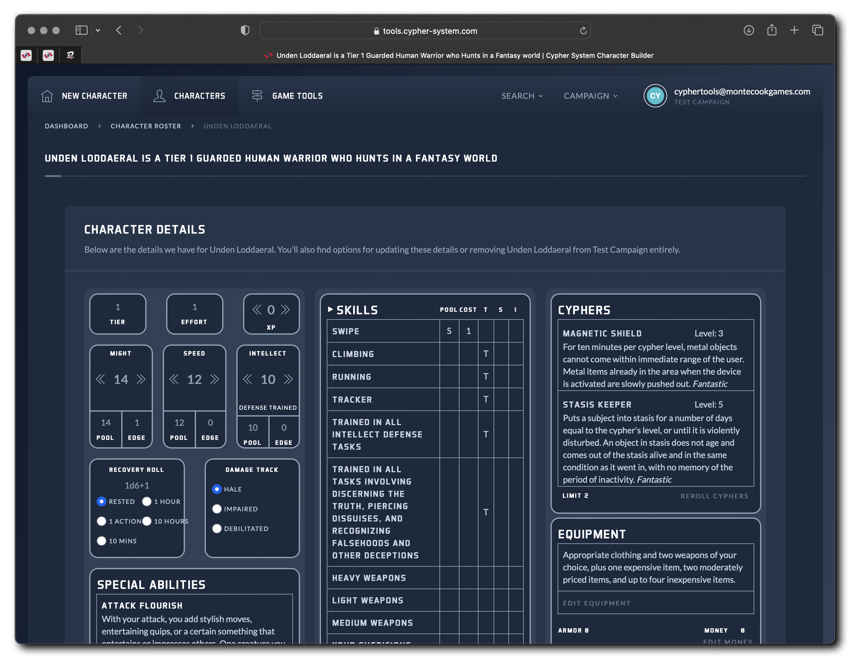Go to Character Roster breadcrumb
The height and width of the screenshot is (660, 853).
point(146,126)
